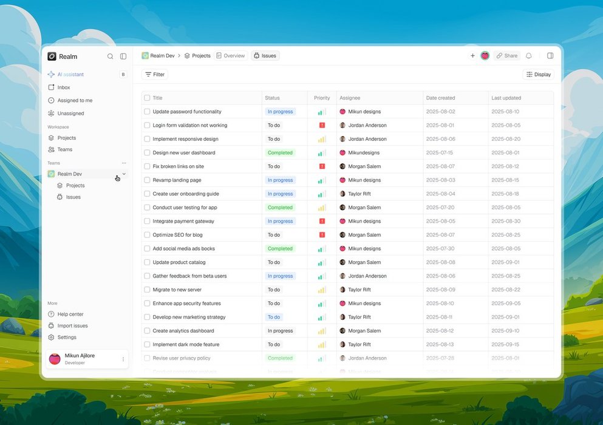Open the Mikun Ajilore profile options menu
603x425 pixels.
point(123,359)
